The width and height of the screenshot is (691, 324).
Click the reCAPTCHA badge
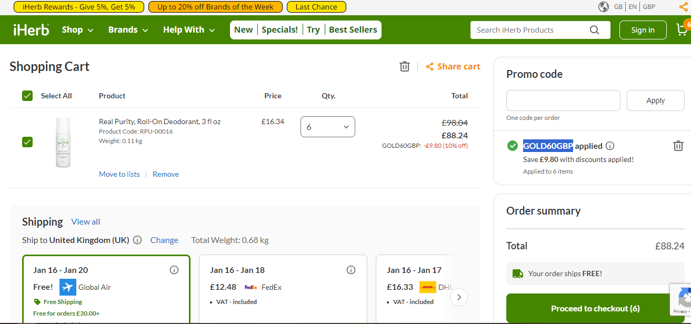[x=680, y=300]
